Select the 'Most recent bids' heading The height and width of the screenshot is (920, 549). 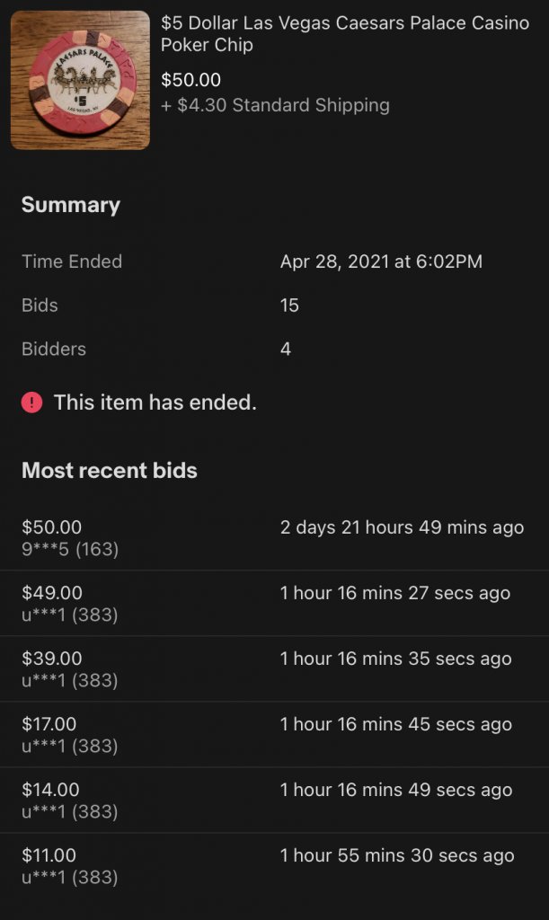pos(110,471)
